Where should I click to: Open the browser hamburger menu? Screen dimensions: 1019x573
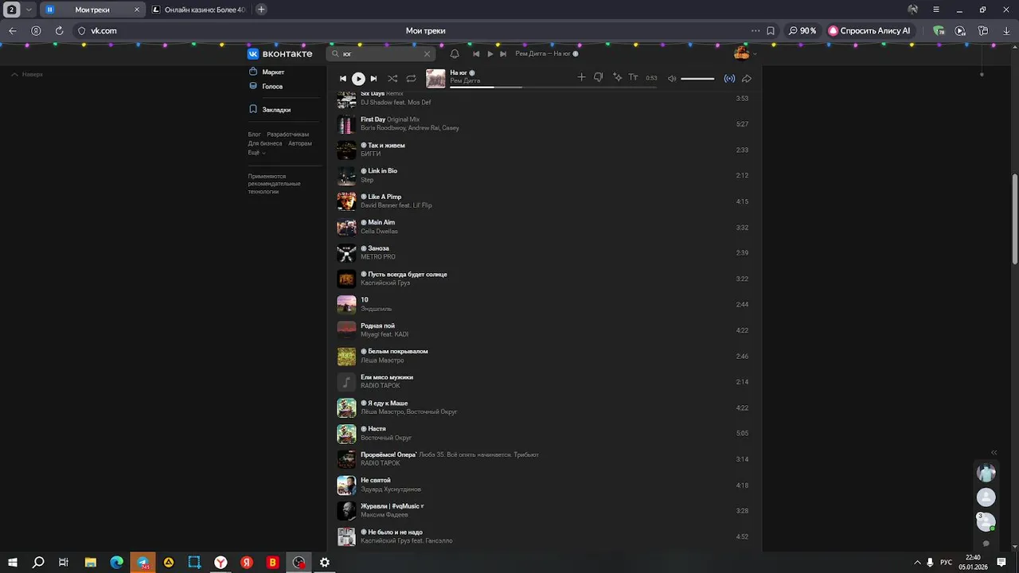[x=936, y=10]
